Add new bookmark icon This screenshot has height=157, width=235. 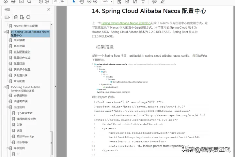[x=22, y=17]
